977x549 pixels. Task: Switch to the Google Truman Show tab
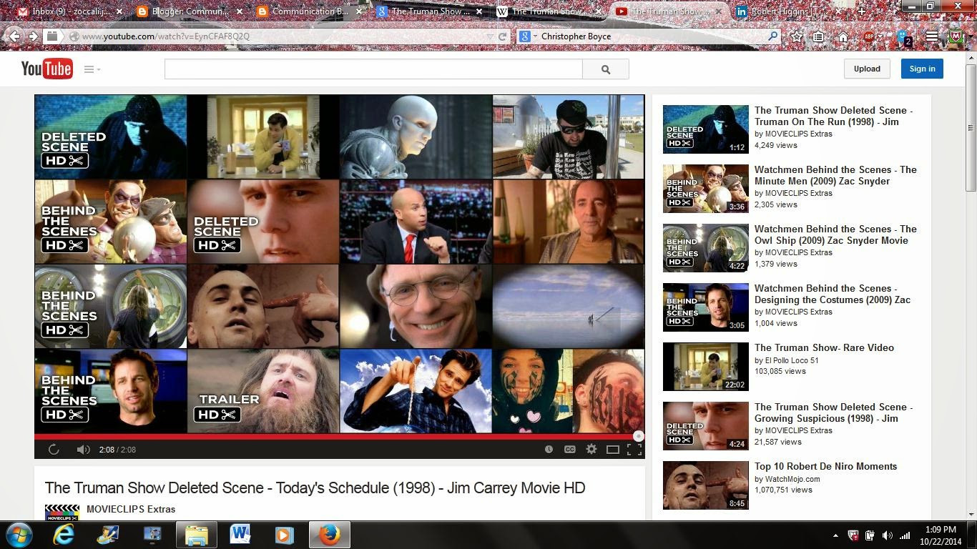tap(428, 11)
